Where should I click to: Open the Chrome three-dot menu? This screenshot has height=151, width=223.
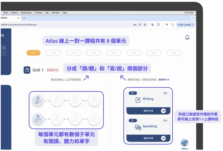(x=193, y=25)
